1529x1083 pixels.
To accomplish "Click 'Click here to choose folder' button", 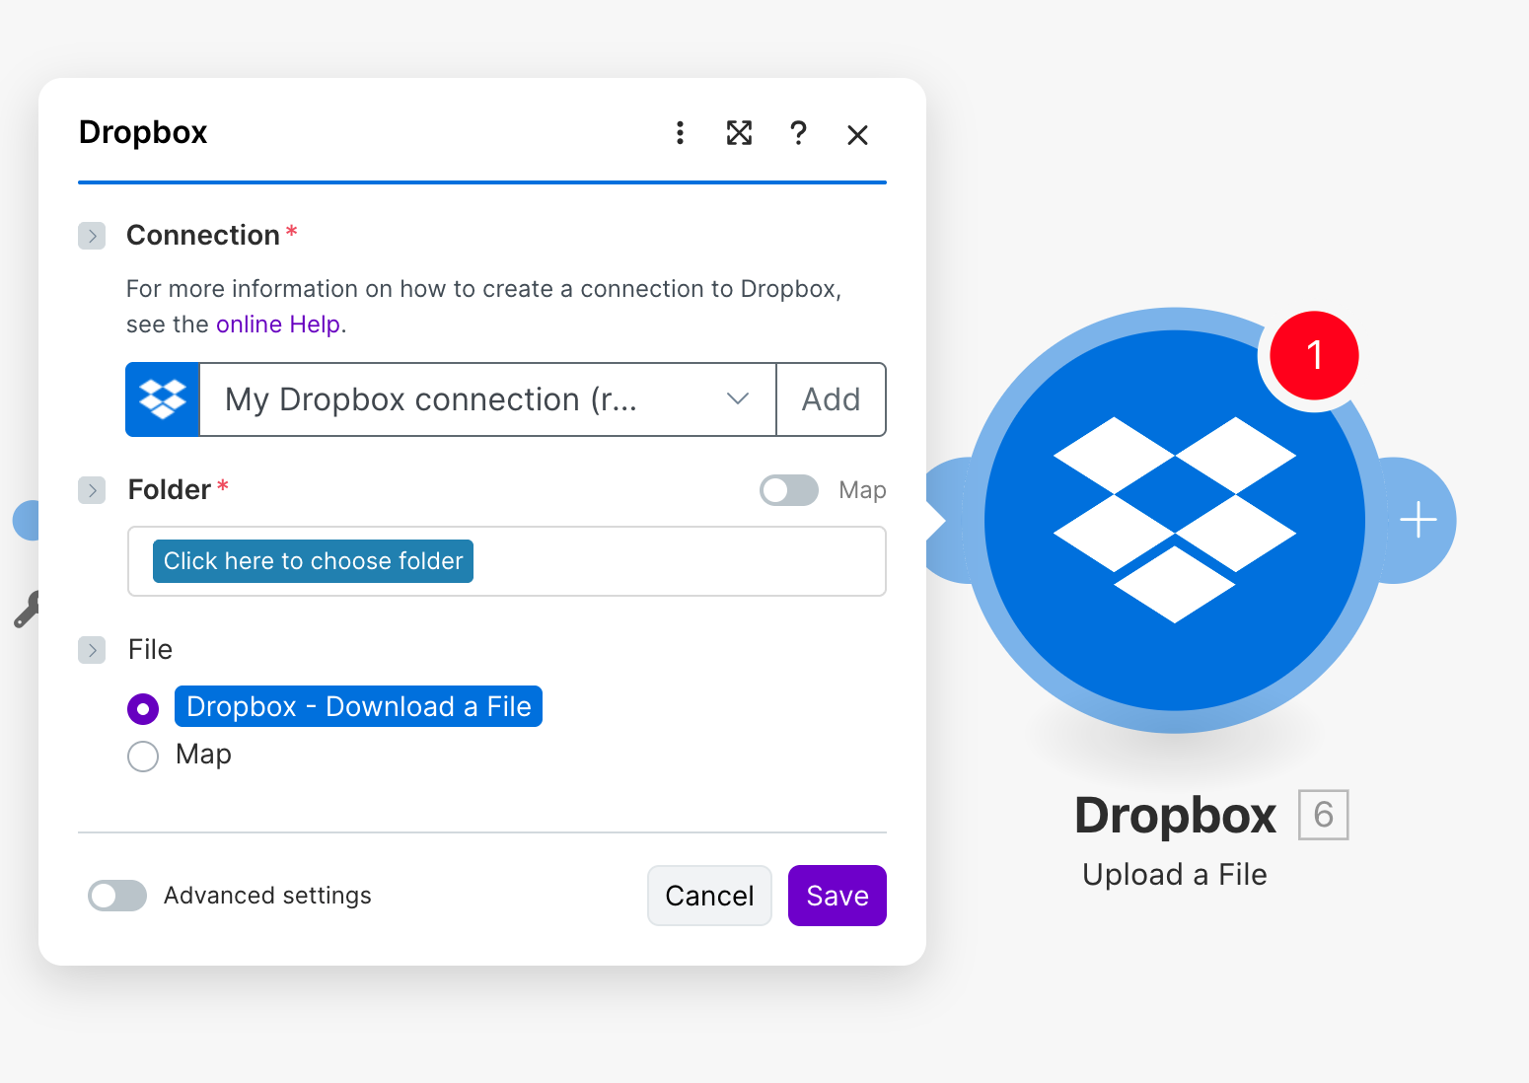I will coord(313,561).
